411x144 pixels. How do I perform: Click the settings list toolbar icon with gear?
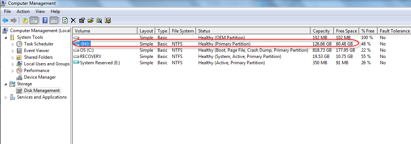tap(107, 20)
